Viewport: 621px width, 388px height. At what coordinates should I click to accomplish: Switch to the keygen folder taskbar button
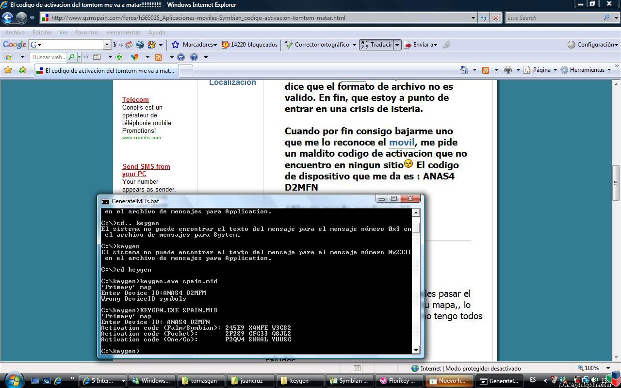click(x=299, y=381)
